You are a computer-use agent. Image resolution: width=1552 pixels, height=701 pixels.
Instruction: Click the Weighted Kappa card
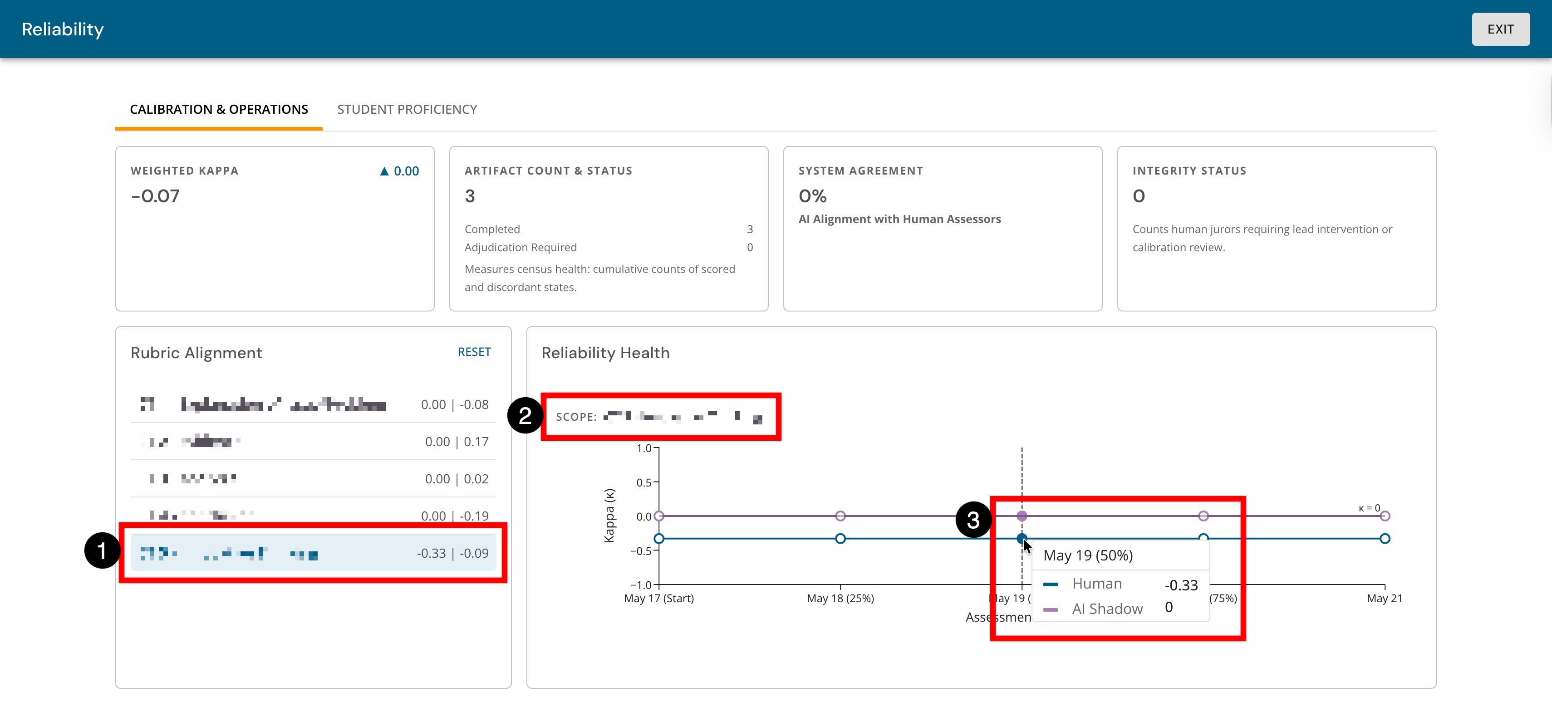pyautogui.click(x=275, y=229)
